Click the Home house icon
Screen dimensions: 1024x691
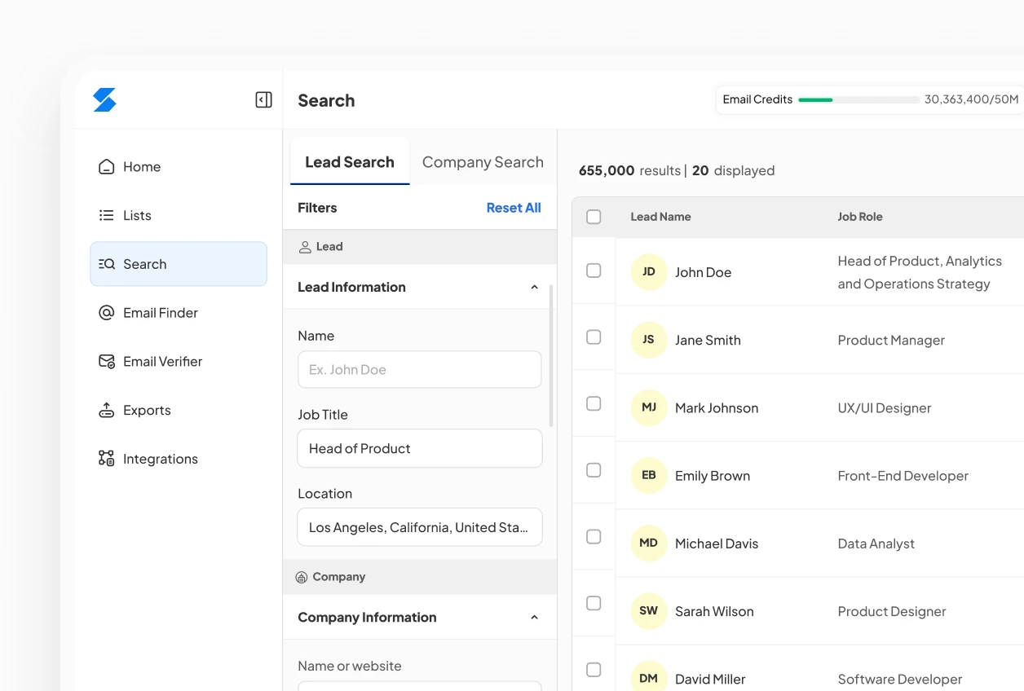[x=106, y=166]
